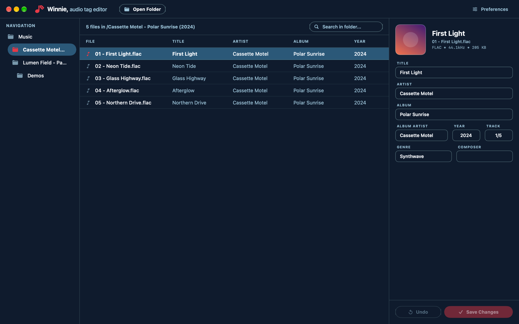The image size is (519, 324).
Task: Click the empty Composer field
Action: 484,156
